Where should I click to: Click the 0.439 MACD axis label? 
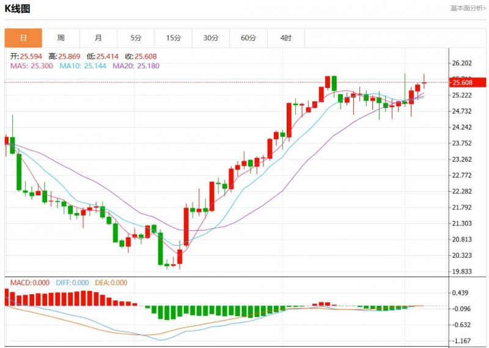click(x=460, y=293)
